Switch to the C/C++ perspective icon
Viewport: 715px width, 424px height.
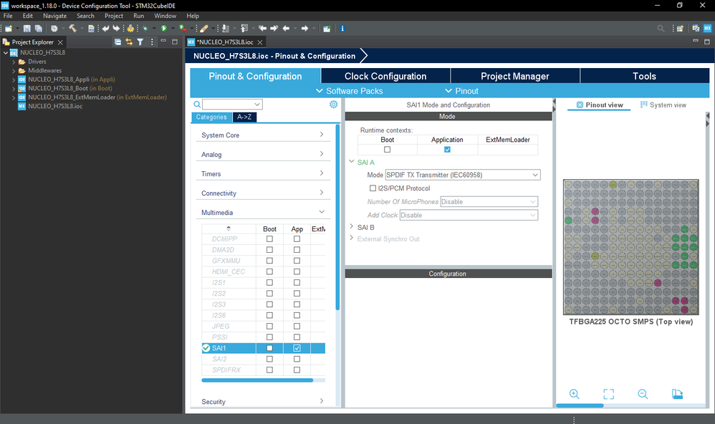[x=696, y=28]
